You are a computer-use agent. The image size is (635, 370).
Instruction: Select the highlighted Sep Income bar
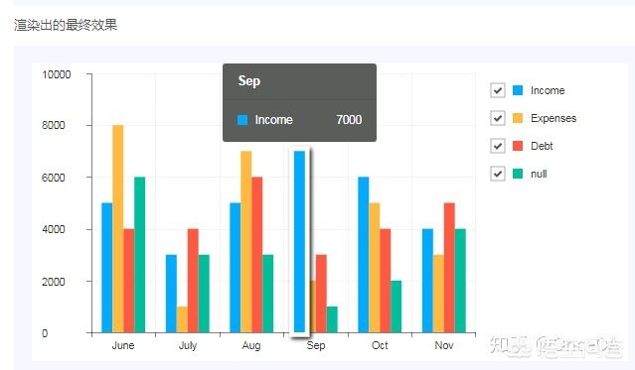(x=299, y=241)
